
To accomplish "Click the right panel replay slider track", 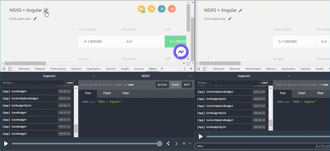I will [x=268, y=137].
